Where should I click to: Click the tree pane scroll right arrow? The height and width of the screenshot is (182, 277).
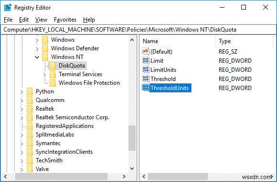(x=124, y=177)
